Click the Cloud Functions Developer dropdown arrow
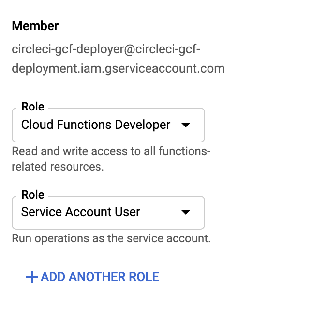Screen dimensions: 327x315 click(186, 125)
